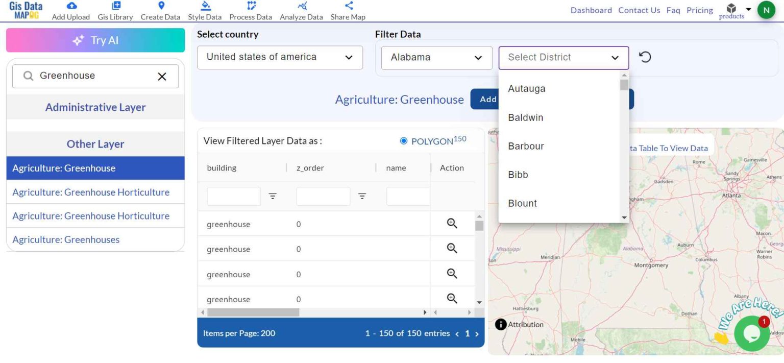
Task: Click the magnifier icon on first greenhouse row
Action: click(x=451, y=223)
